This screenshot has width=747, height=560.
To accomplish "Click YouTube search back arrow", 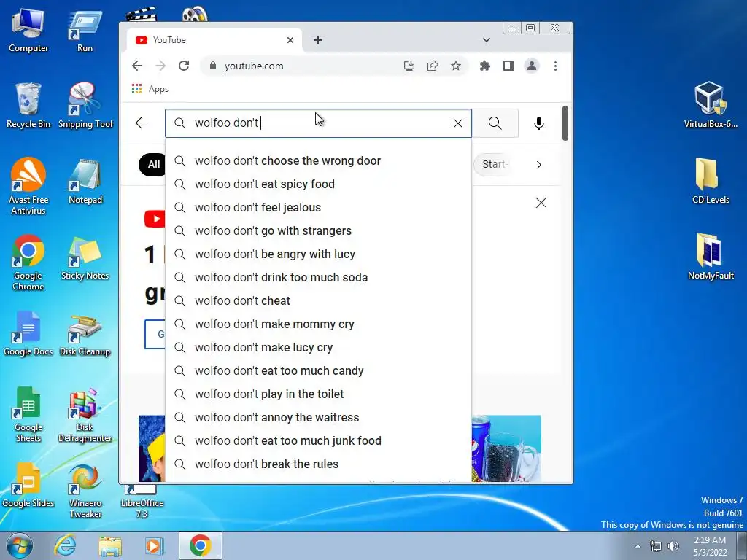I will pos(142,122).
